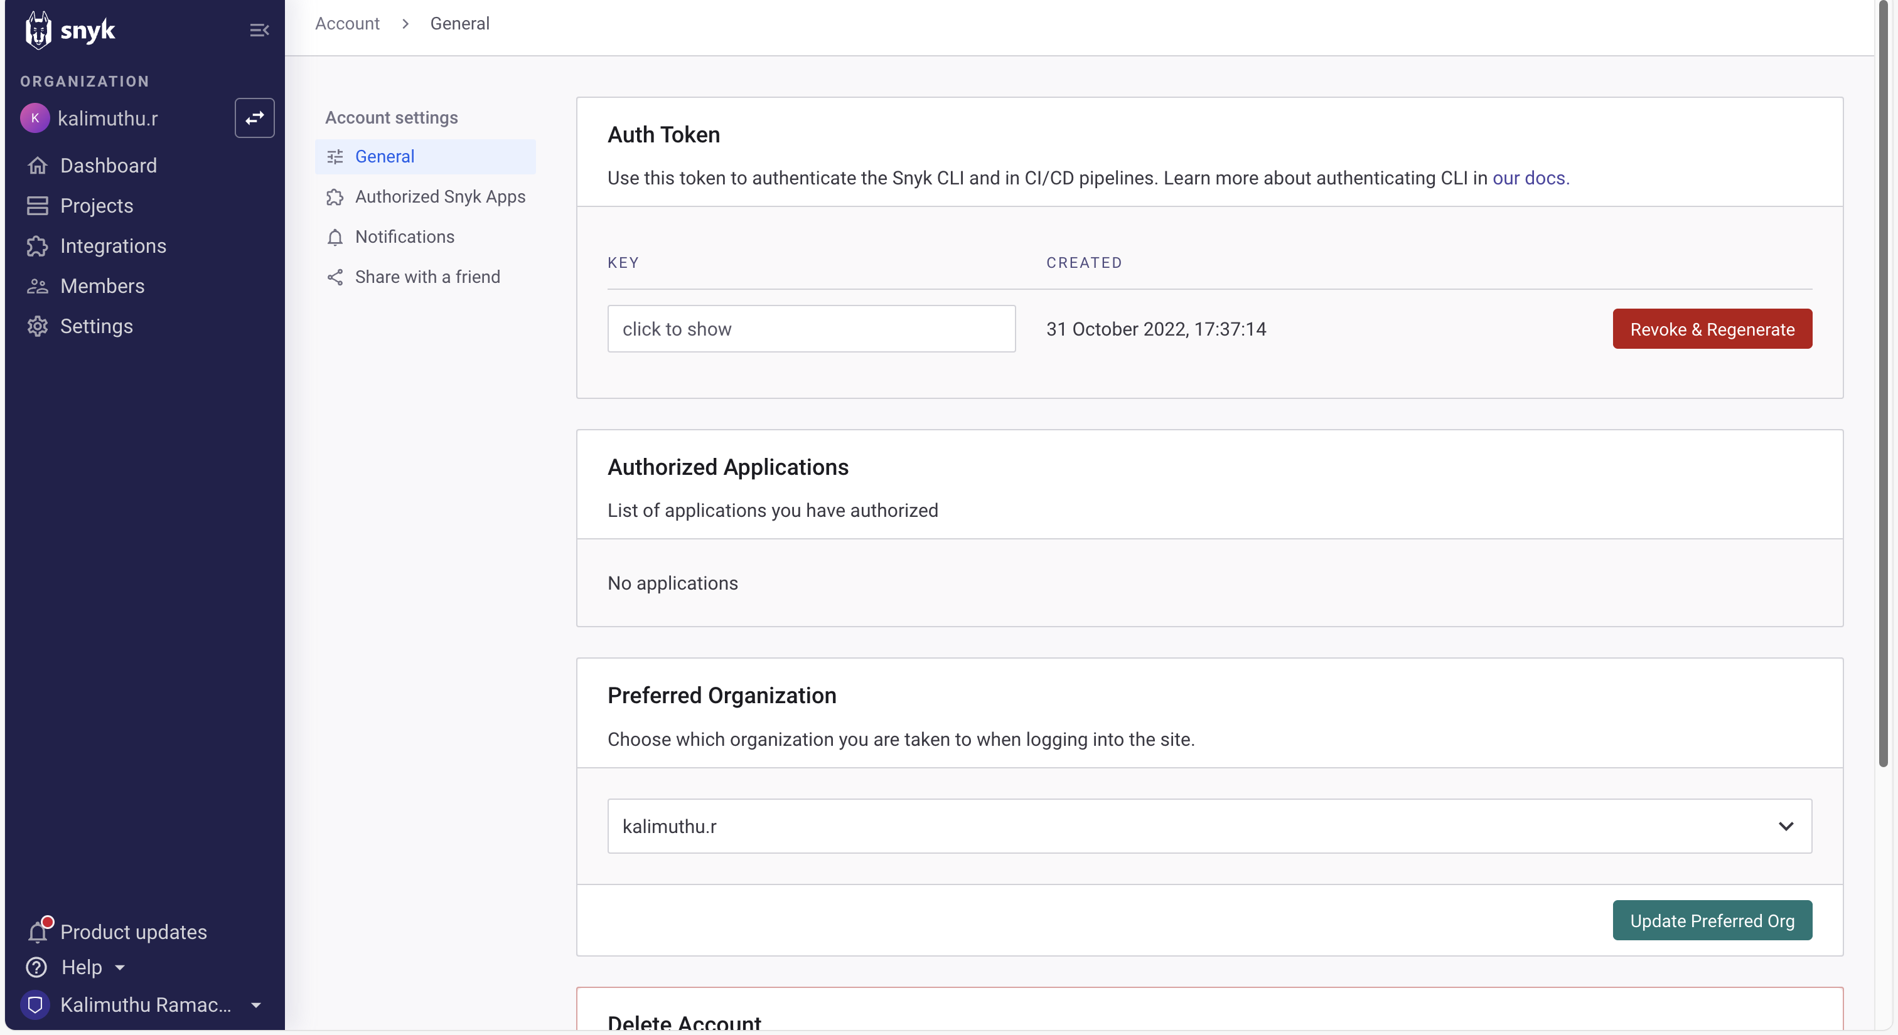Click the Notifications bell icon
1898x1035 pixels.
pyautogui.click(x=335, y=237)
